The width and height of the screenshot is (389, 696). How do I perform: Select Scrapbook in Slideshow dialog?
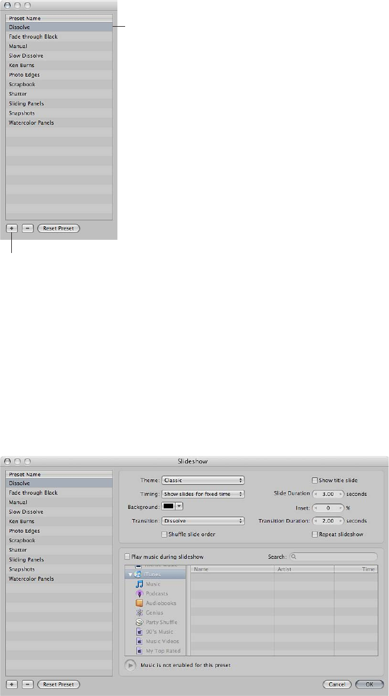pos(59,540)
